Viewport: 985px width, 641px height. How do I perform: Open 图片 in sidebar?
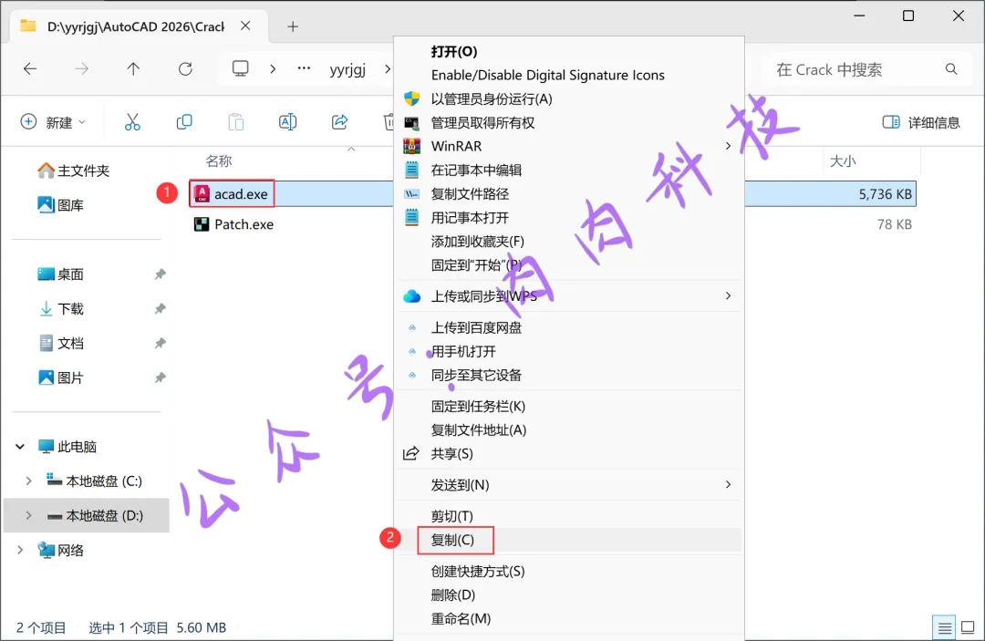tap(61, 377)
